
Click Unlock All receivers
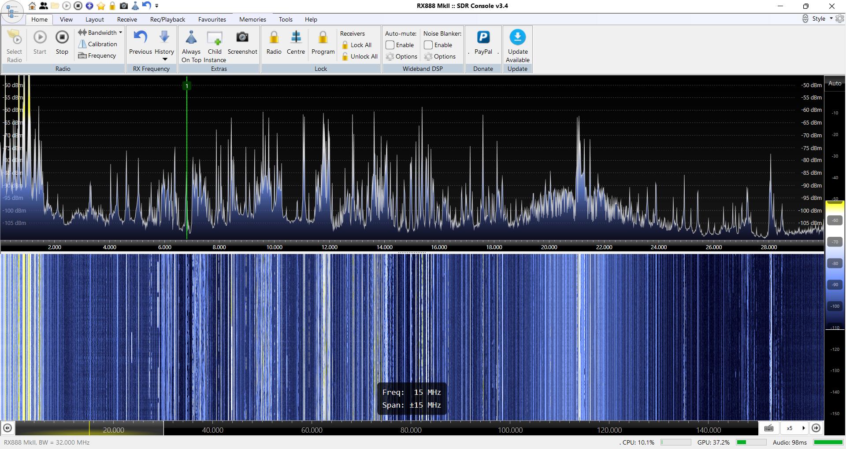[360, 56]
